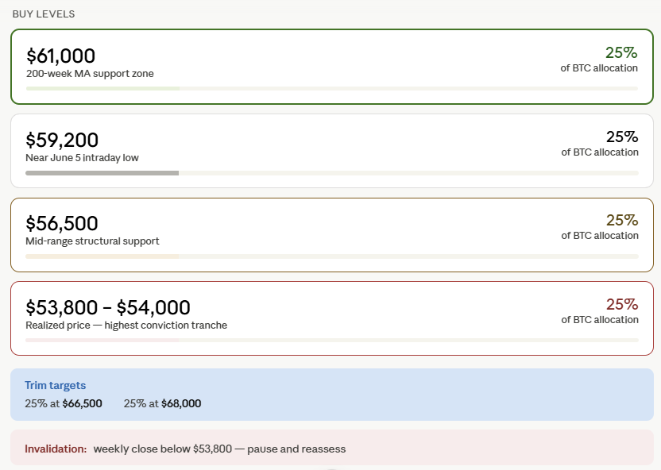Click the 'Invalidation:' label
Image resolution: width=661 pixels, height=470 pixels.
(x=56, y=449)
